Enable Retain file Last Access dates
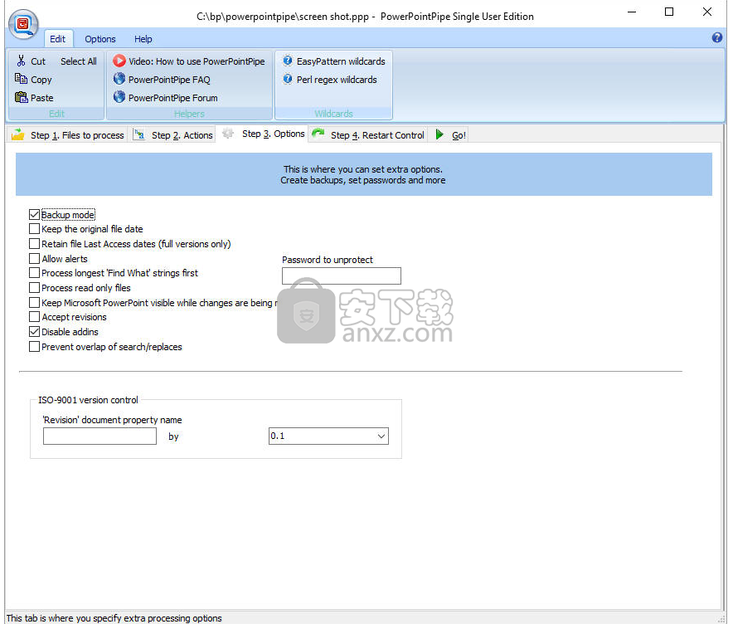Viewport: 733px width, 624px height. [34, 244]
